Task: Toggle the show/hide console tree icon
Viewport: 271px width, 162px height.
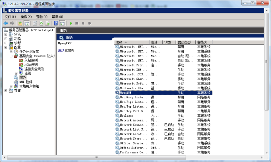Action: click(x=26, y=23)
